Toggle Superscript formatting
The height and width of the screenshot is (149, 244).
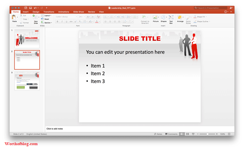click(x=75, y=21)
